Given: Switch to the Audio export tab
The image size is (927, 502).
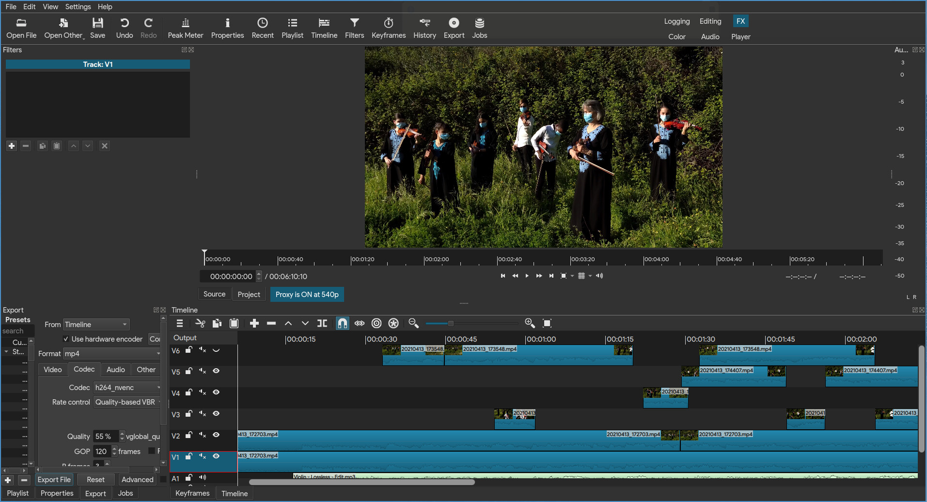Looking at the screenshot, I should [x=115, y=370].
